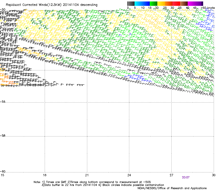Click the cyan-blue 5-15 knots color band

[x=142, y=4]
